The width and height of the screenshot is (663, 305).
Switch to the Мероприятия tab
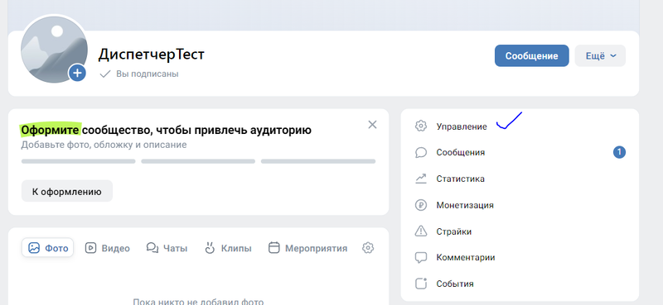click(307, 248)
